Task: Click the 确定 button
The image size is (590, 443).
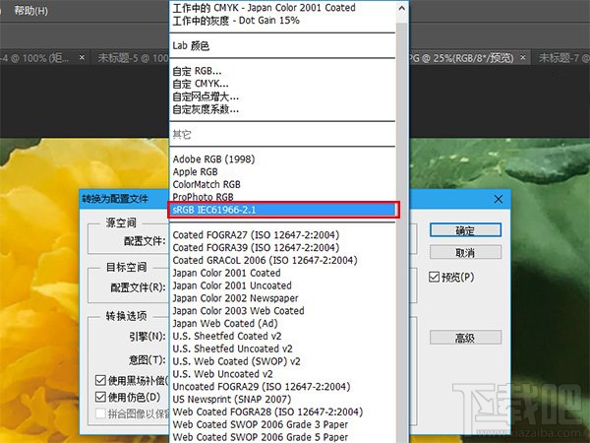Action: click(x=465, y=230)
